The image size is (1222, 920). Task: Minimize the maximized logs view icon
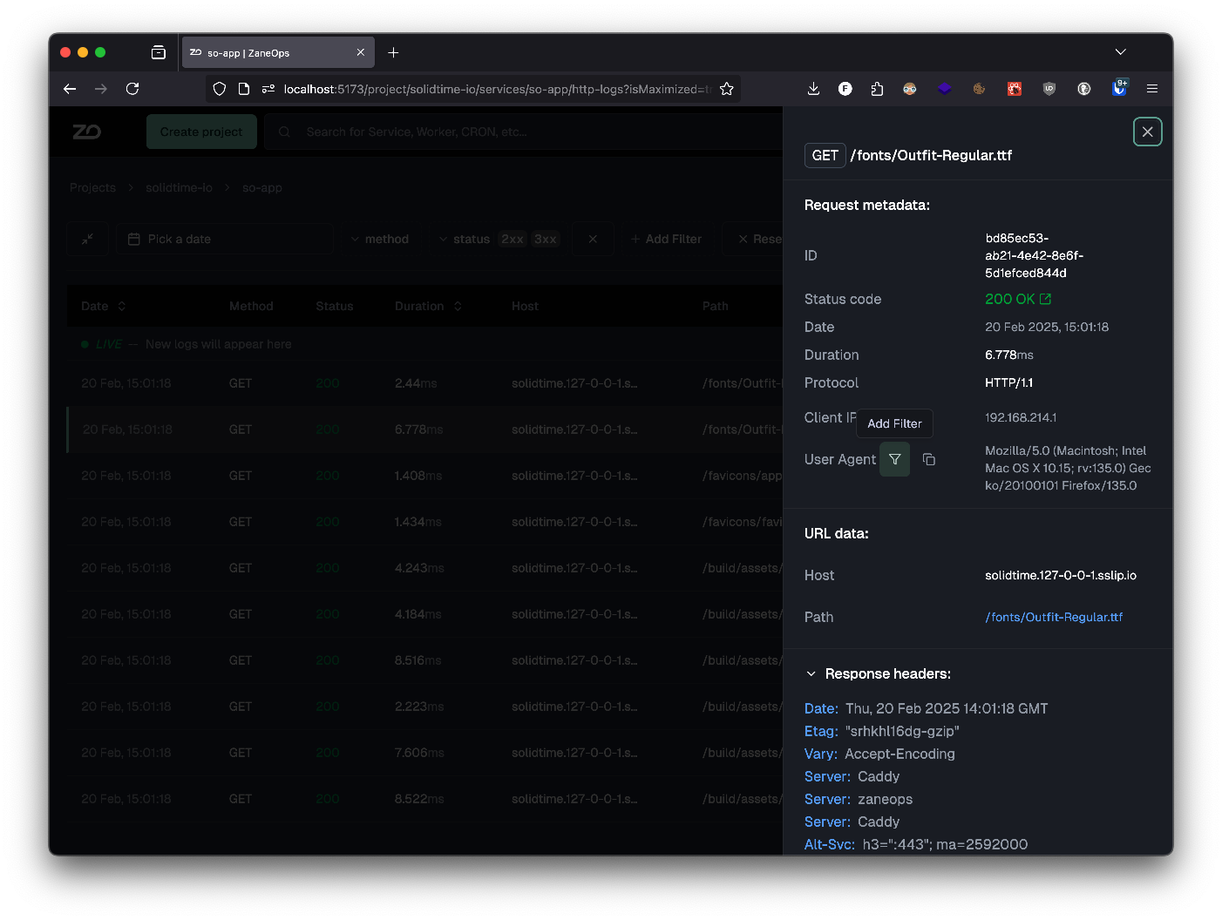point(87,239)
